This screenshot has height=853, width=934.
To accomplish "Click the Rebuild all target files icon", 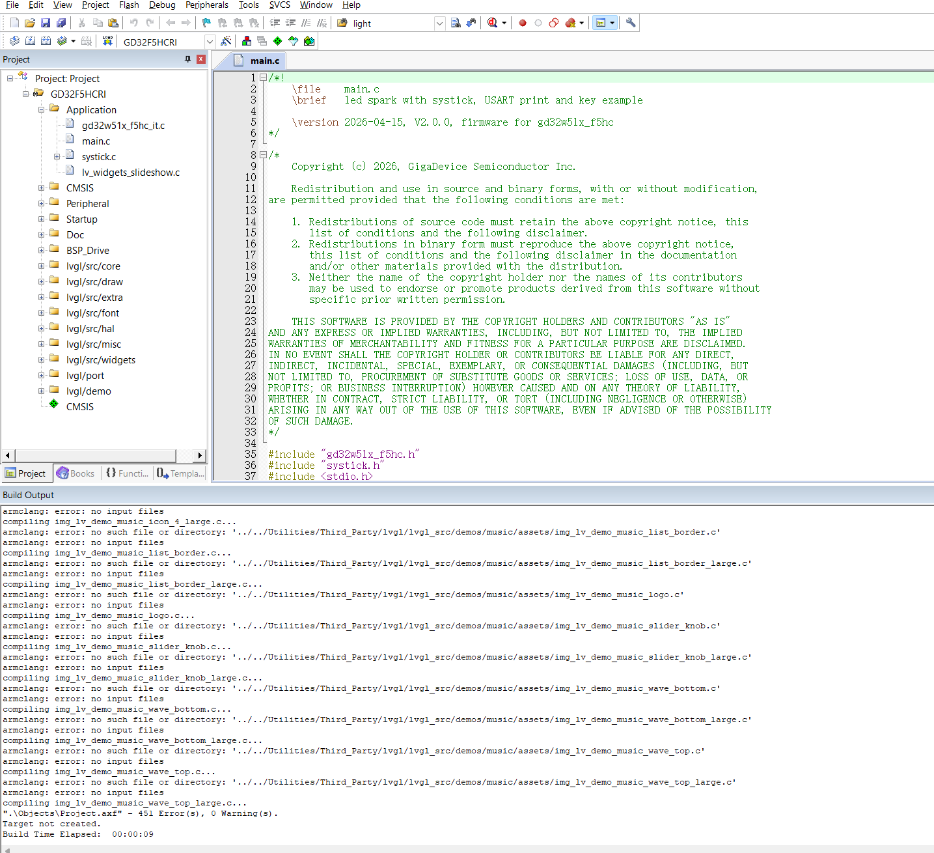I will 46,41.
